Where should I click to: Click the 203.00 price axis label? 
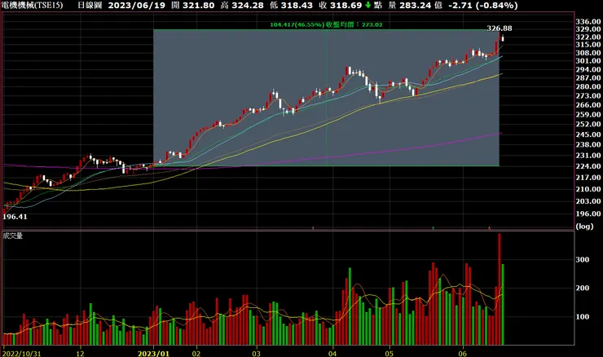tap(588, 201)
